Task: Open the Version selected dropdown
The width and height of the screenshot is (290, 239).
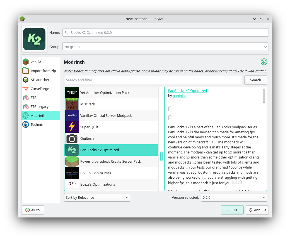Action: [234, 197]
